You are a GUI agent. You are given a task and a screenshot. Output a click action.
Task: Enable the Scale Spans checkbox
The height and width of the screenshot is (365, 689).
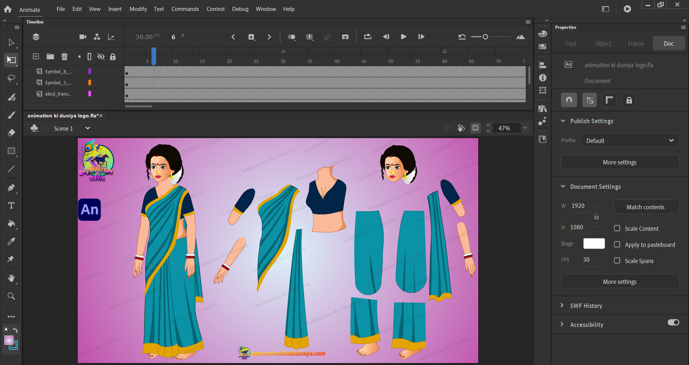point(617,260)
